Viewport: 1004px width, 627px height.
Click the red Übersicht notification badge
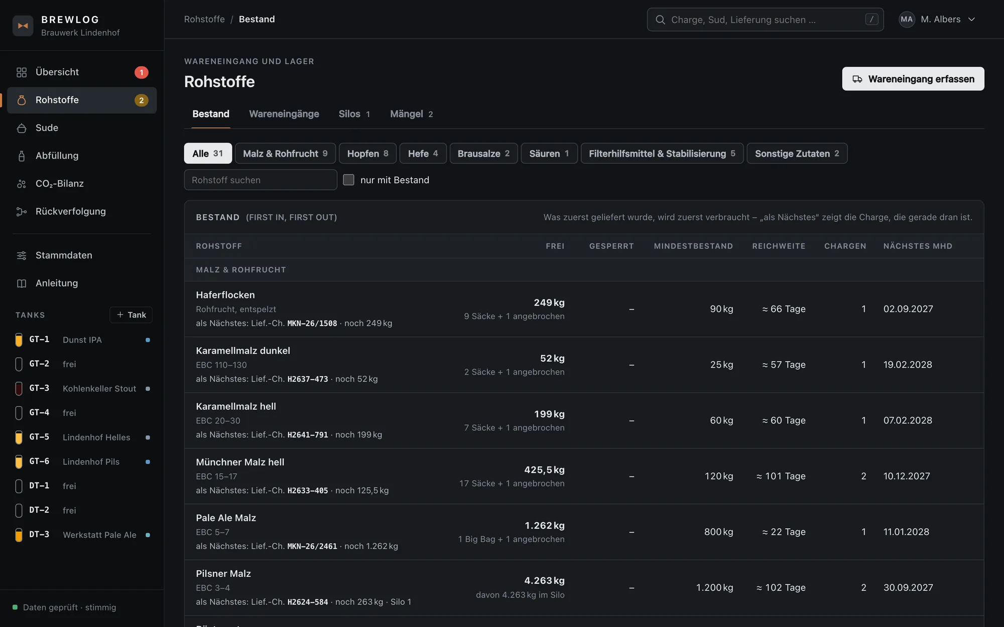pos(142,72)
